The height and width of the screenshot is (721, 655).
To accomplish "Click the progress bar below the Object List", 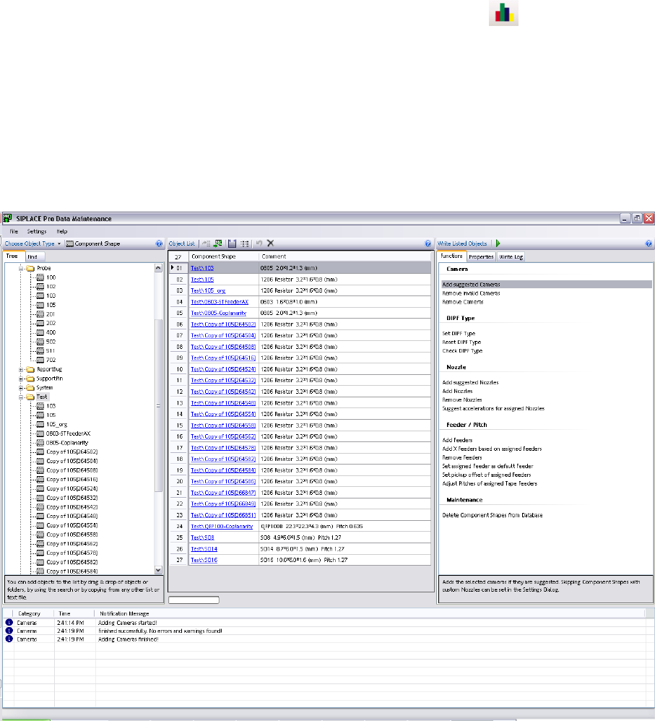I will [x=194, y=600].
